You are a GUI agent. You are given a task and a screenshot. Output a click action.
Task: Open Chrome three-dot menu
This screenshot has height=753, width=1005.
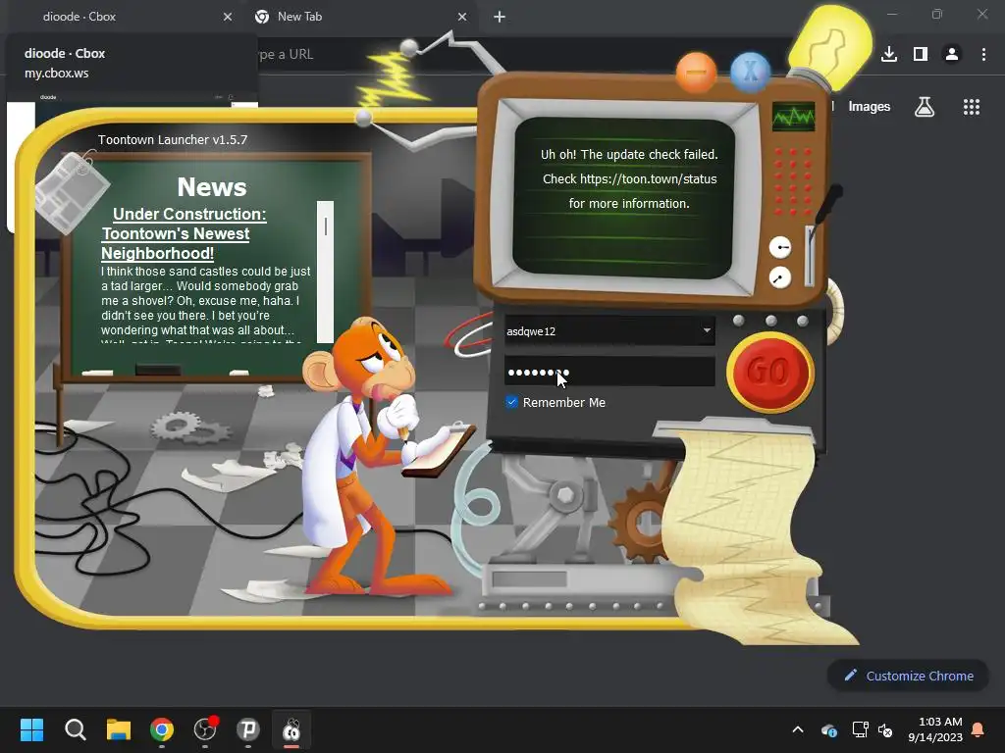click(983, 55)
